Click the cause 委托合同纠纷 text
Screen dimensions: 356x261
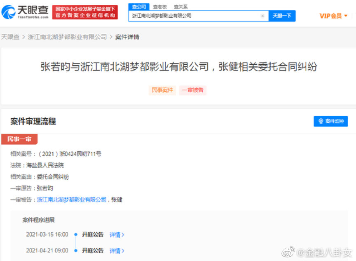53,176
